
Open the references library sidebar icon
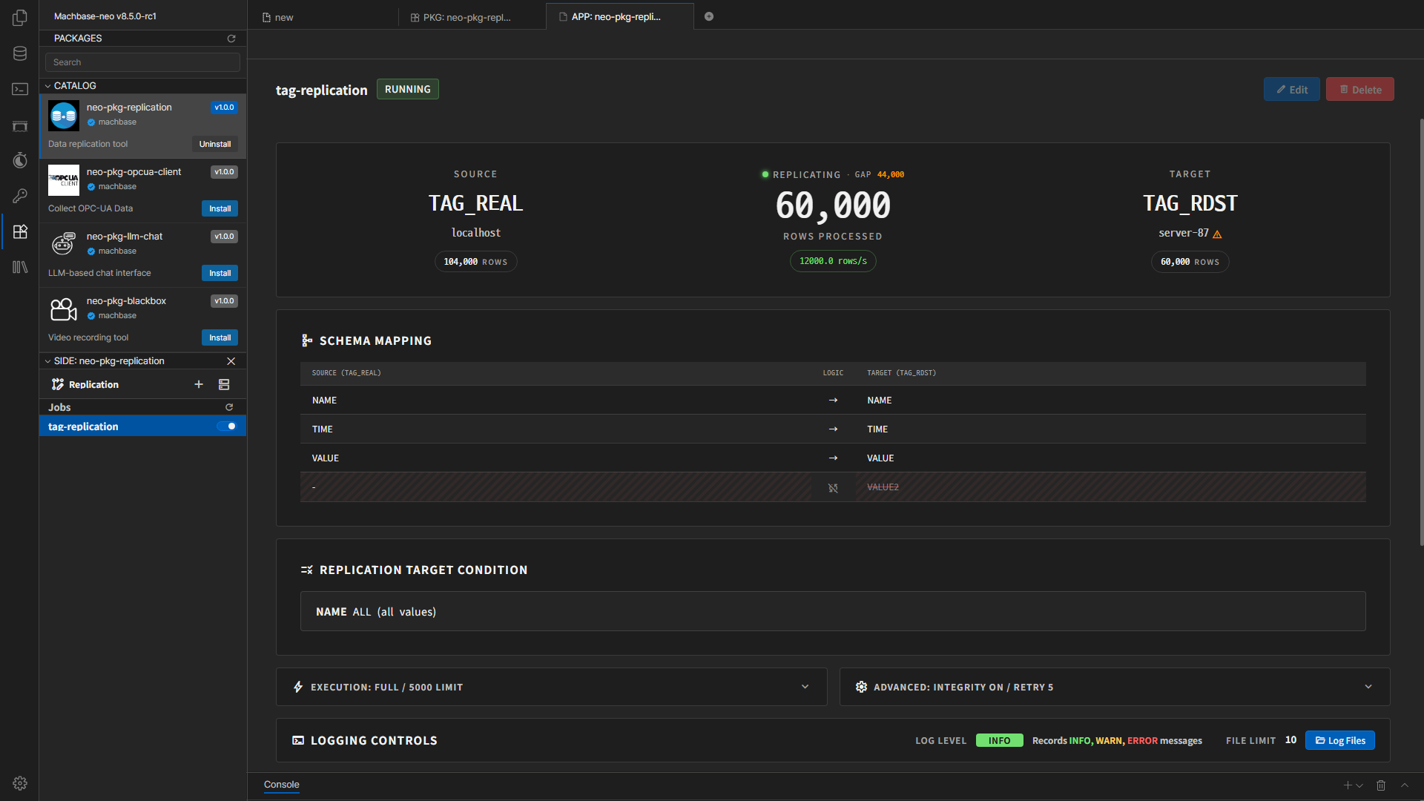click(20, 267)
